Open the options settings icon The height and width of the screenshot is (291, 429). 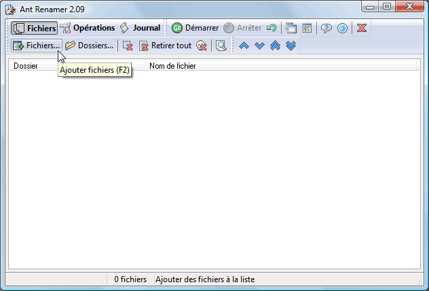pos(307,28)
